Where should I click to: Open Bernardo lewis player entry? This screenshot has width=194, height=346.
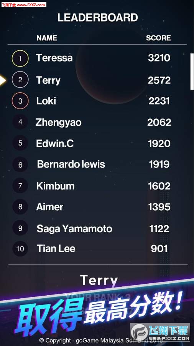pyautogui.click(x=97, y=165)
